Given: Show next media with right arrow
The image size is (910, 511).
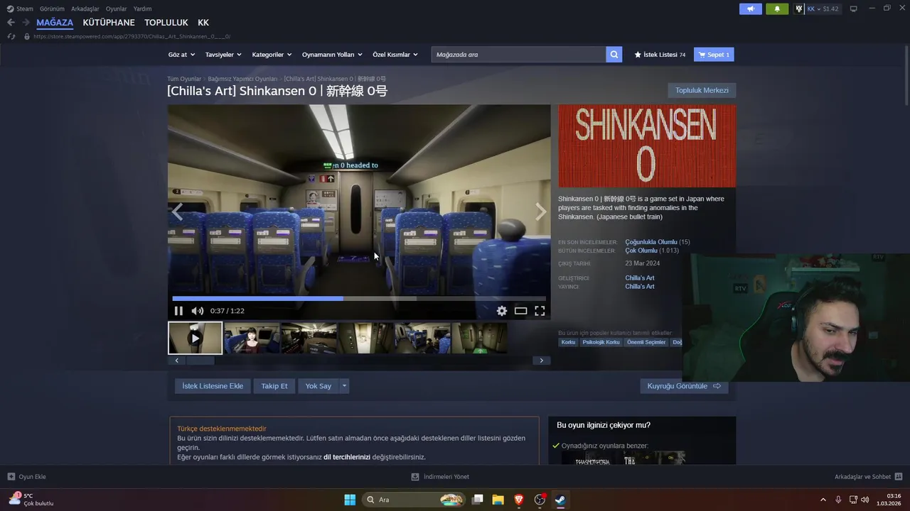Looking at the screenshot, I should point(541,211).
